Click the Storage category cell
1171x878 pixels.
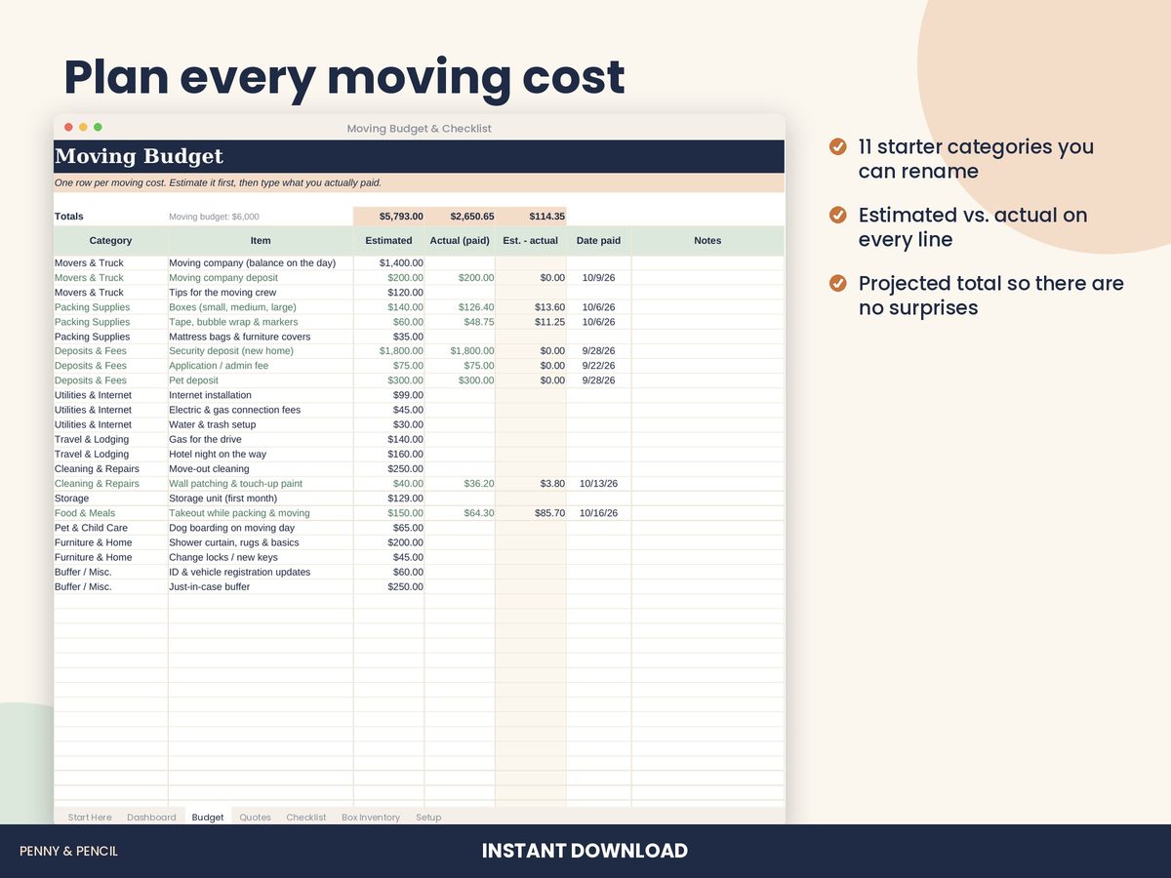[111, 499]
